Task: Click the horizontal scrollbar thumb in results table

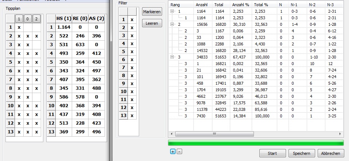Action: pyautogui.click(x=214, y=134)
